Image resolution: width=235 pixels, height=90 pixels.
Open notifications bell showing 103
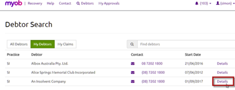(x=197, y=3)
